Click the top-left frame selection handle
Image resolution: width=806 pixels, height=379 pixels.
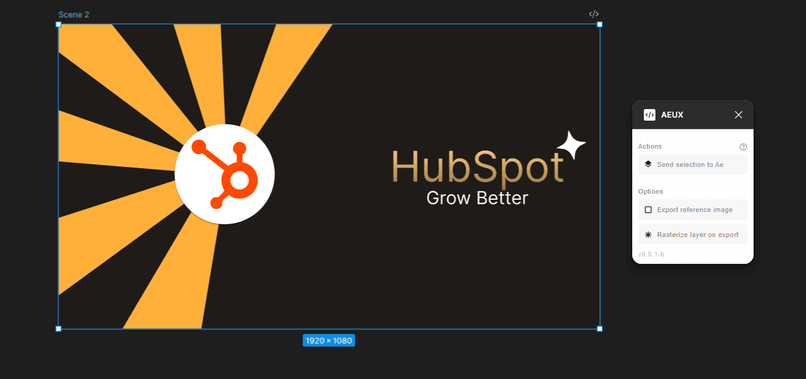coord(59,24)
